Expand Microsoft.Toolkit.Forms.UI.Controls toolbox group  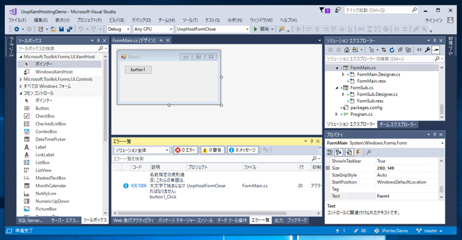click(21, 79)
